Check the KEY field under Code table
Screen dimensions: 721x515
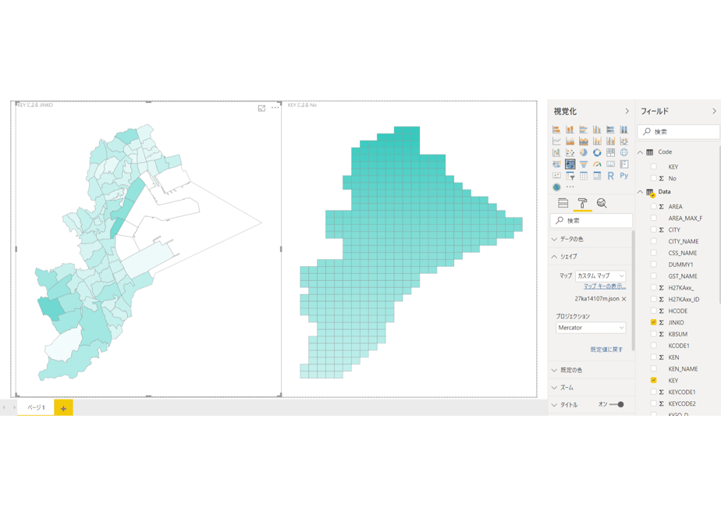coord(653,166)
